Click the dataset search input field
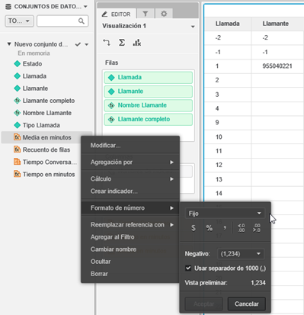304x315 pixels. coord(62,21)
